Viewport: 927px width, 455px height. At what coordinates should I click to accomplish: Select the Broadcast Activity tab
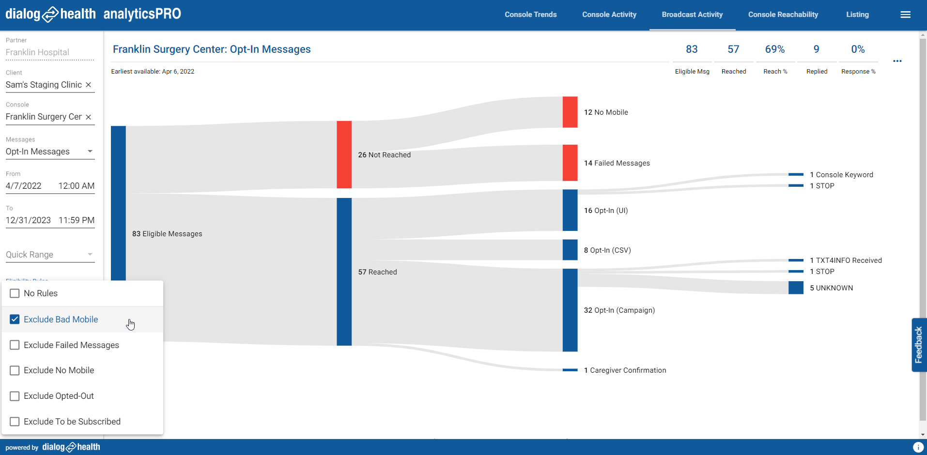[x=692, y=15]
